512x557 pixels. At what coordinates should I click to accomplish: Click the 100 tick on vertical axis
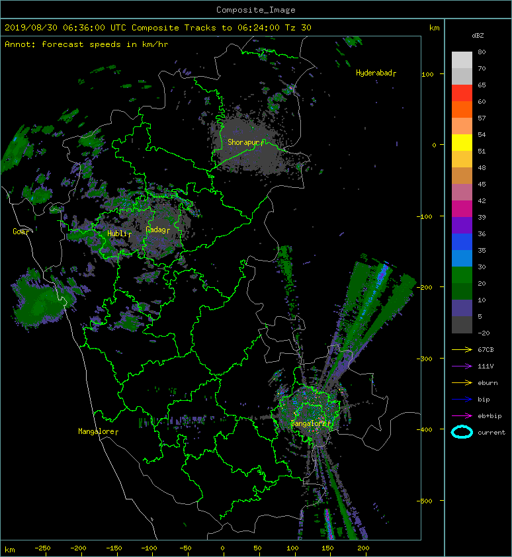tap(427, 74)
